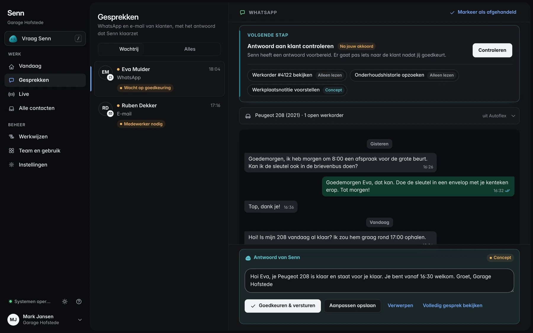
Task: Click Markeer als afgehandeld
Action: tap(483, 12)
